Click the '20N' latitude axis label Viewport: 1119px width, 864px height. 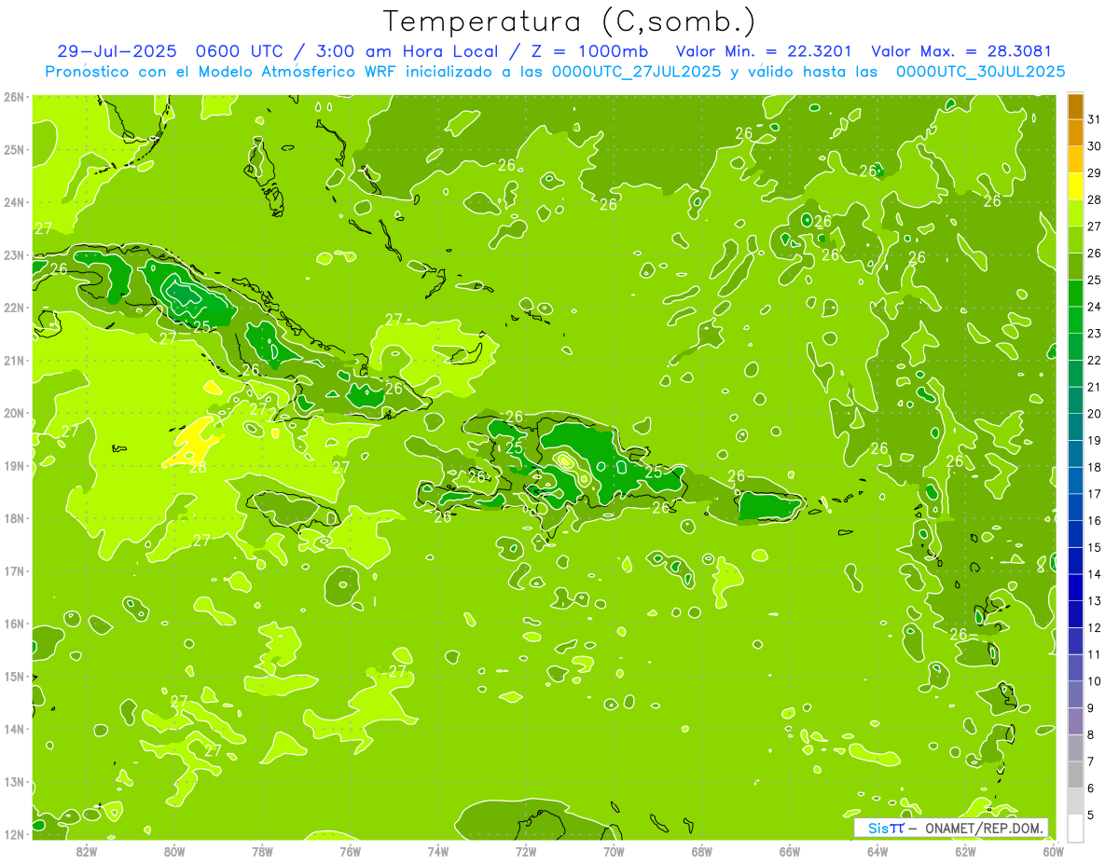coord(14,413)
